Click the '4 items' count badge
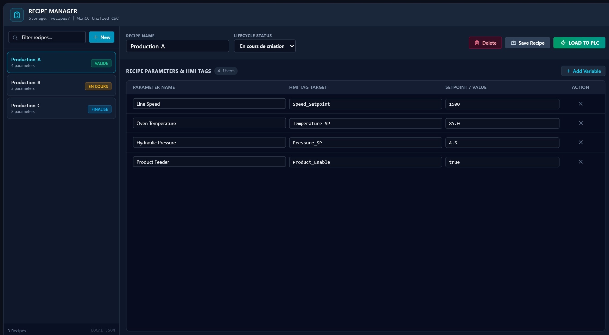This screenshot has width=609, height=335. pyautogui.click(x=226, y=71)
